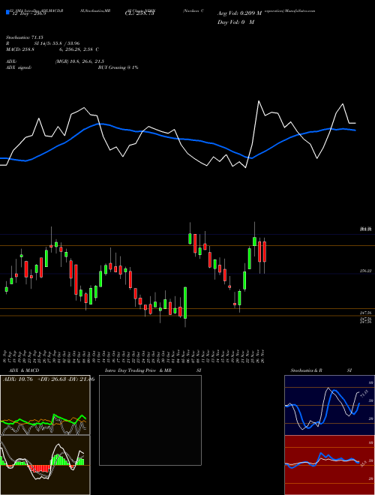Viewport: 375px width, 495px height.
Task: Select the "ADX: 10.76" value in ADX panel
Action: (x=18, y=379)
